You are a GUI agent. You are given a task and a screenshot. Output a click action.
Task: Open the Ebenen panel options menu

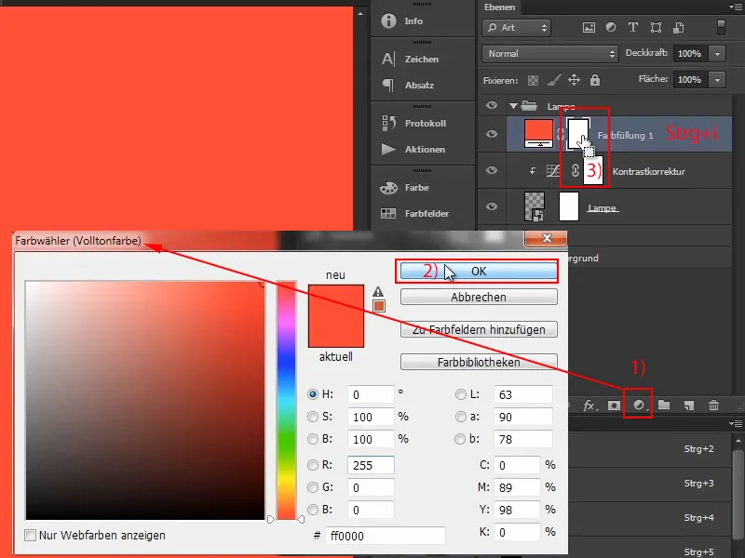(736, 7)
